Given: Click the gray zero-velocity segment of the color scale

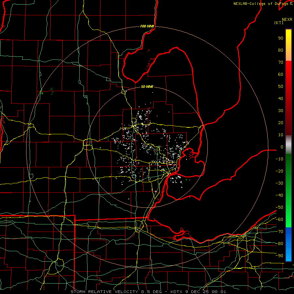Looking at the screenshot, I should click(288, 145).
